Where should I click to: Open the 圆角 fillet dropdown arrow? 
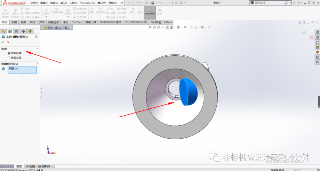point(92,18)
